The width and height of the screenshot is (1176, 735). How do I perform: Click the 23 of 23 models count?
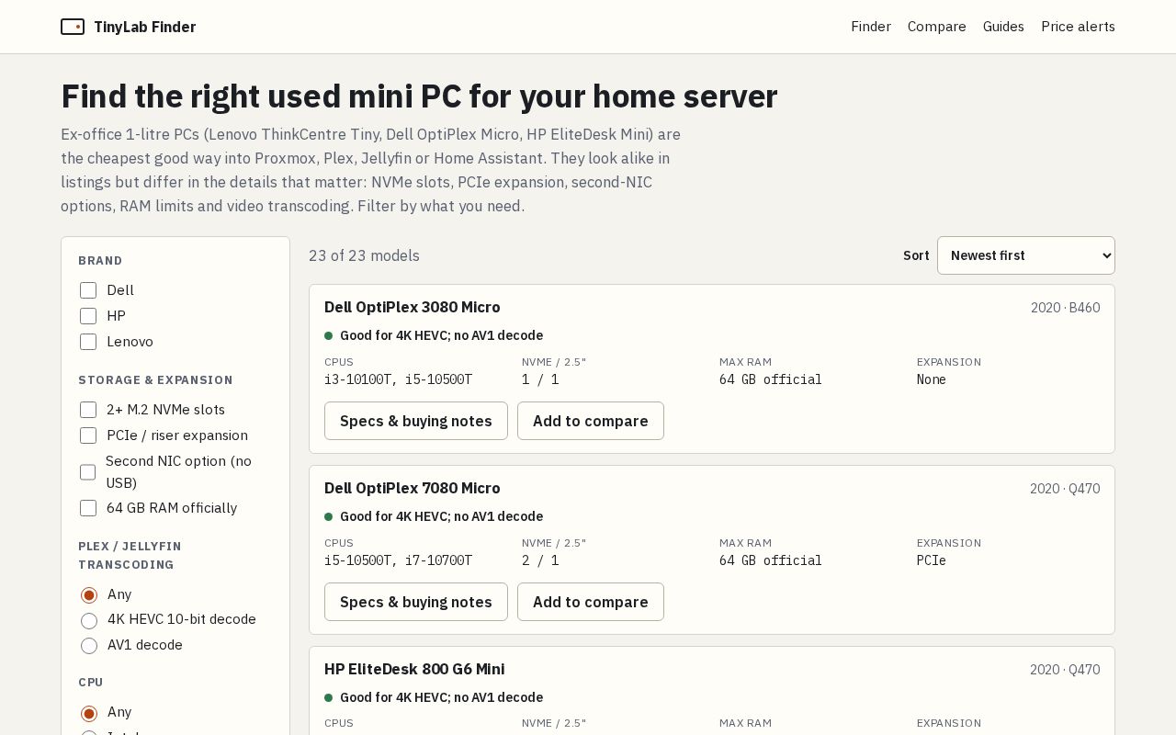(364, 255)
